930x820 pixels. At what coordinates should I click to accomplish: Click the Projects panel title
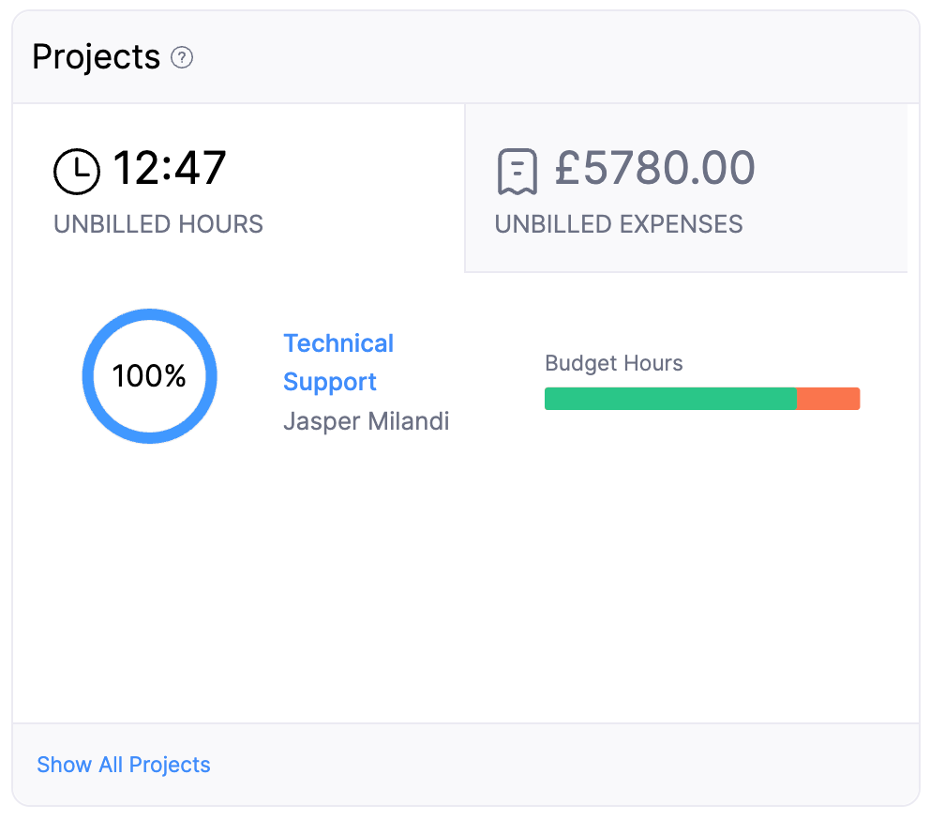click(97, 56)
